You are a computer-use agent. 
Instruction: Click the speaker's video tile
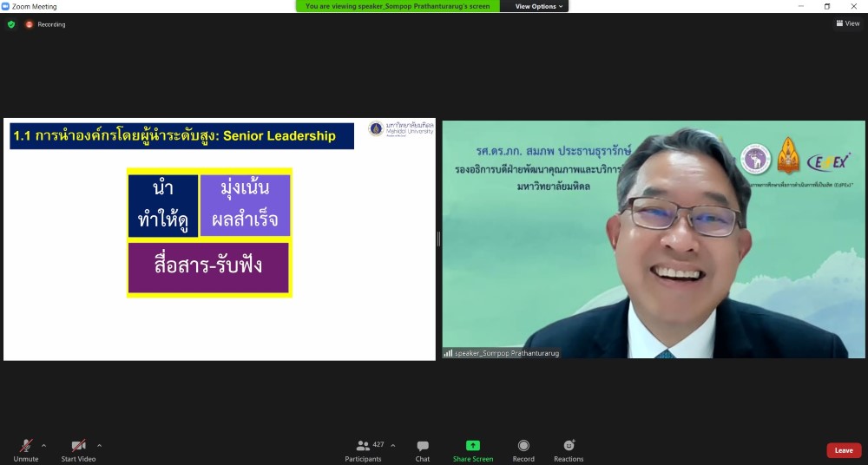654,239
